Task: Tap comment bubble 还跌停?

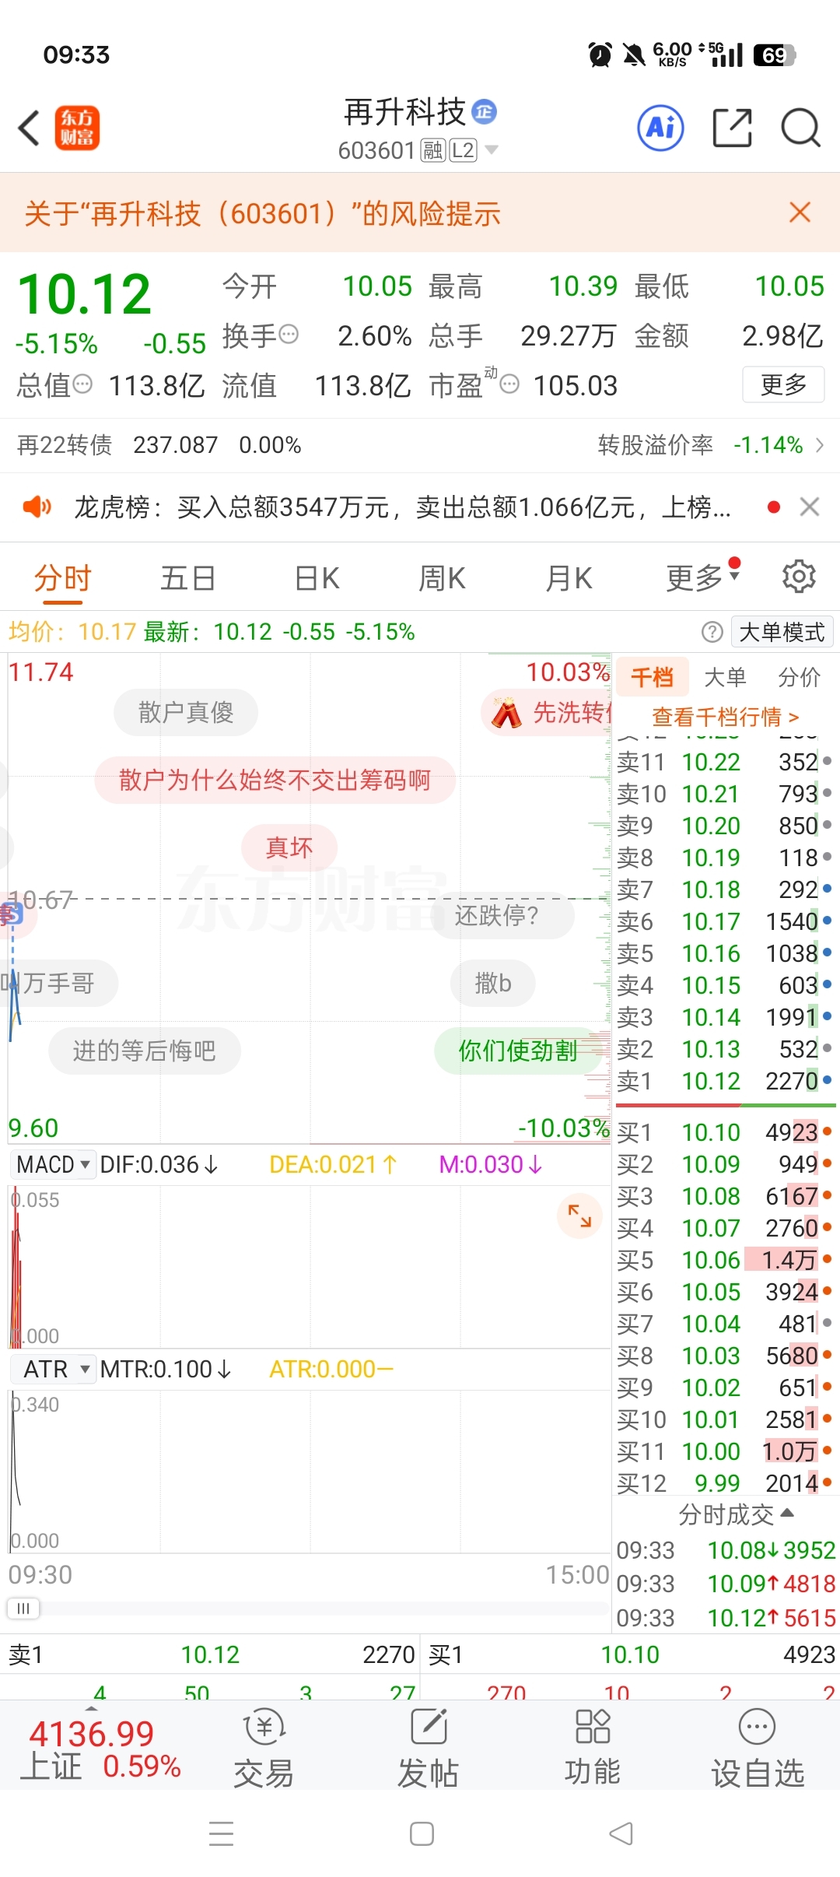Action: pos(502,915)
